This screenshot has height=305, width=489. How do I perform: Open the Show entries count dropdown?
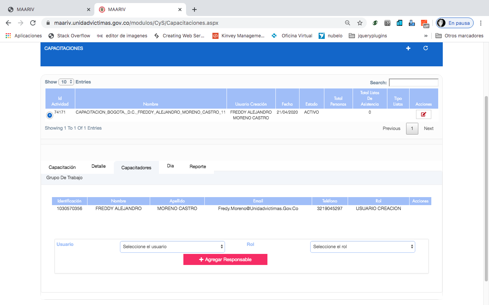pyautogui.click(x=66, y=82)
